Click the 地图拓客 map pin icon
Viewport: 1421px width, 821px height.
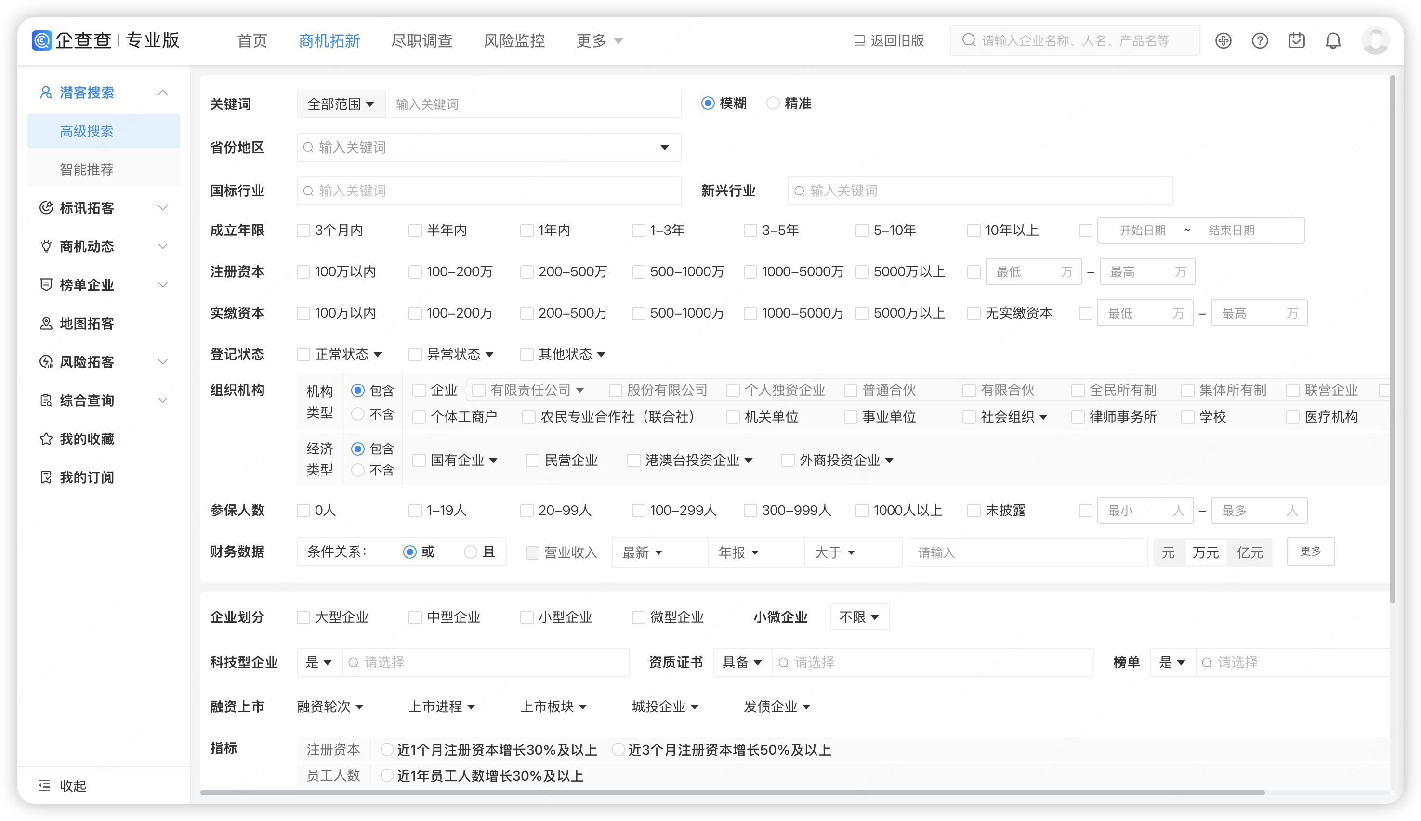pyautogui.click(x=46, y=323)
